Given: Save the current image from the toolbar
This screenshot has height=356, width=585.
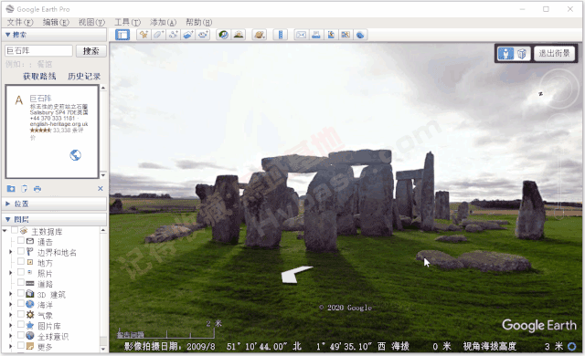Looking at the screenshot, I should click(331, 35).
